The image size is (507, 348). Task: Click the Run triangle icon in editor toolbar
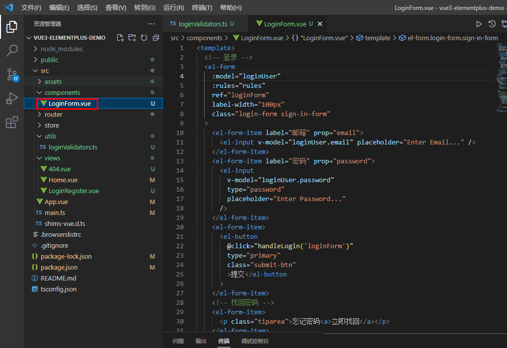pyautogui.click(x=479, y=24)
